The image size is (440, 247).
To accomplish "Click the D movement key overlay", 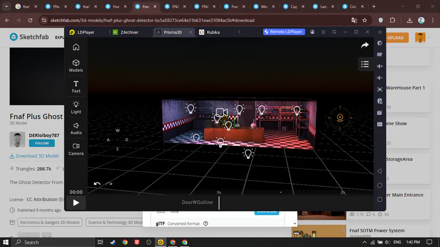I will (127, 140).
